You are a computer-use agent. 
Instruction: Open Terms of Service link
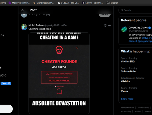(127, 108)
